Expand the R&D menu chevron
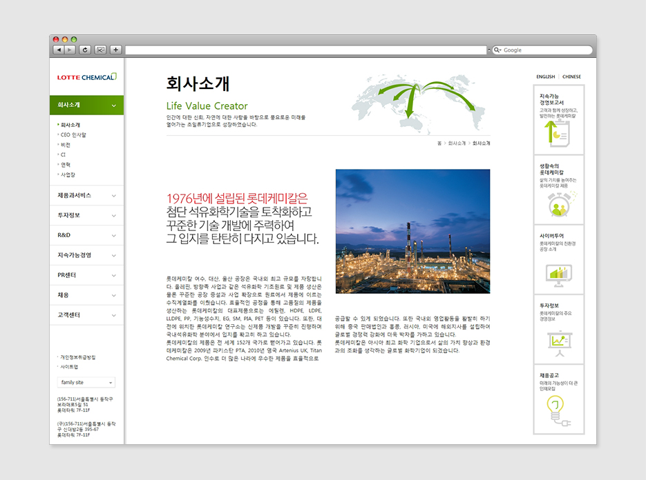This screenshot has height=480, width=646. coord(114,236)
